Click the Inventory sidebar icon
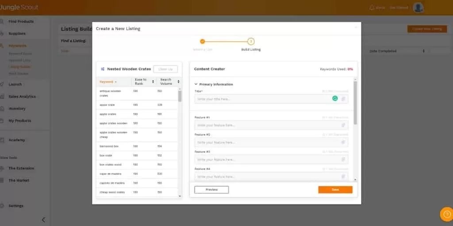The image size is (453, 226). [x=2, y=109]
